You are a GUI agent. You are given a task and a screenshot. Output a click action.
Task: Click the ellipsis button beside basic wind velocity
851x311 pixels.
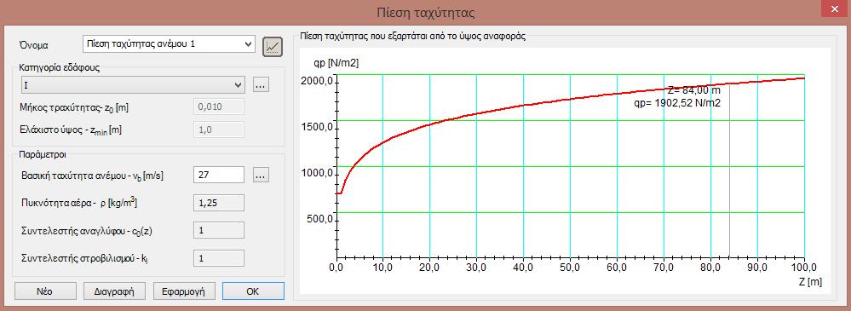click(x=261, y=176)
